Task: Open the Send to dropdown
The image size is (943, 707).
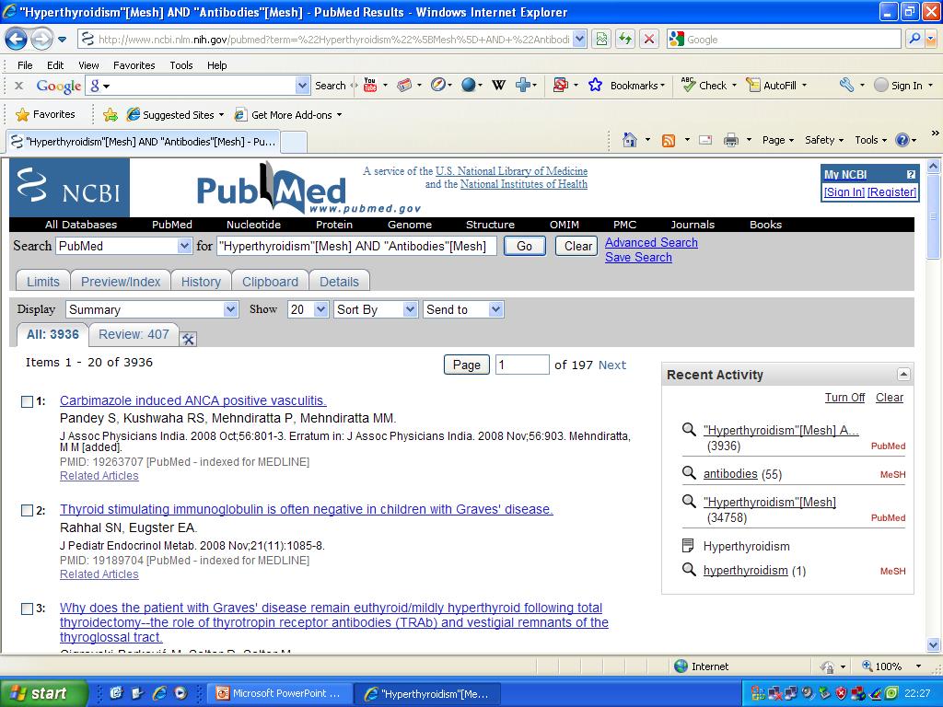Action: [463, 309]
